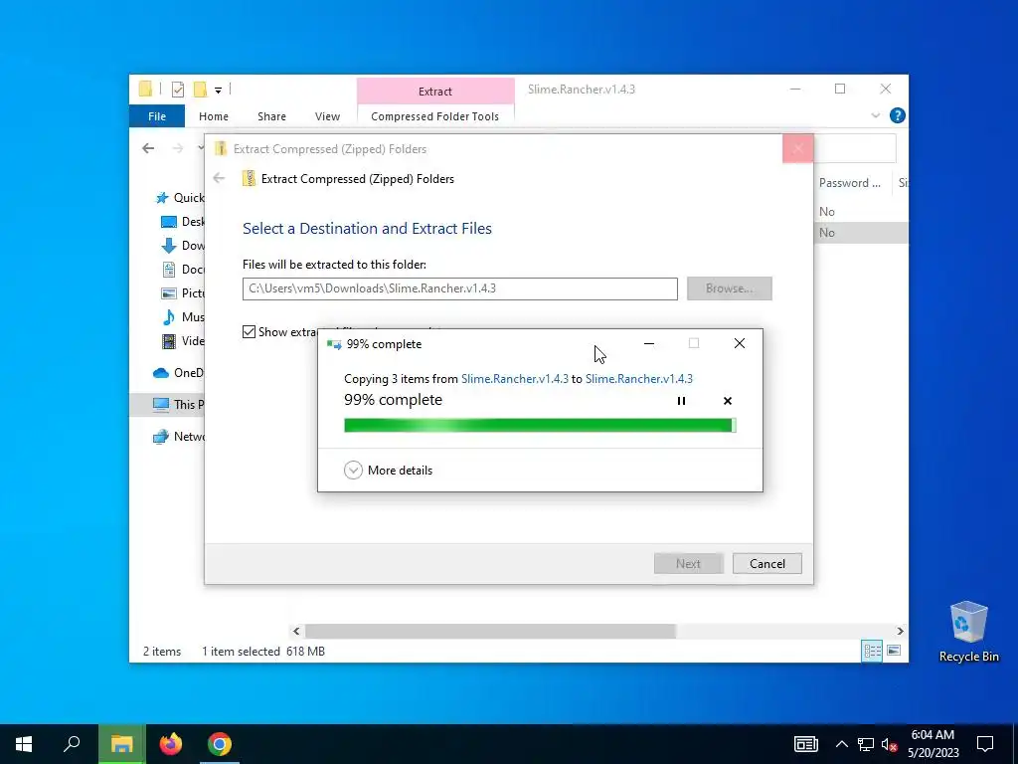This screenshot has height=764, width=1018.
Task: Open Downloads in navigation pane
Action: pos(183,246)
